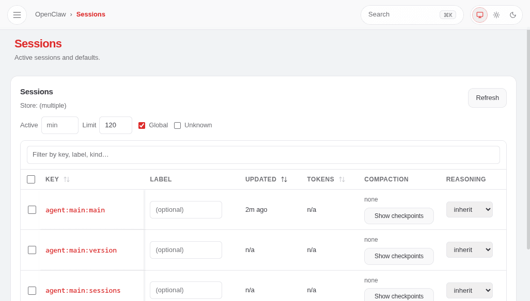Sort sessions by TOKENS column arrows

coord(342,179)
